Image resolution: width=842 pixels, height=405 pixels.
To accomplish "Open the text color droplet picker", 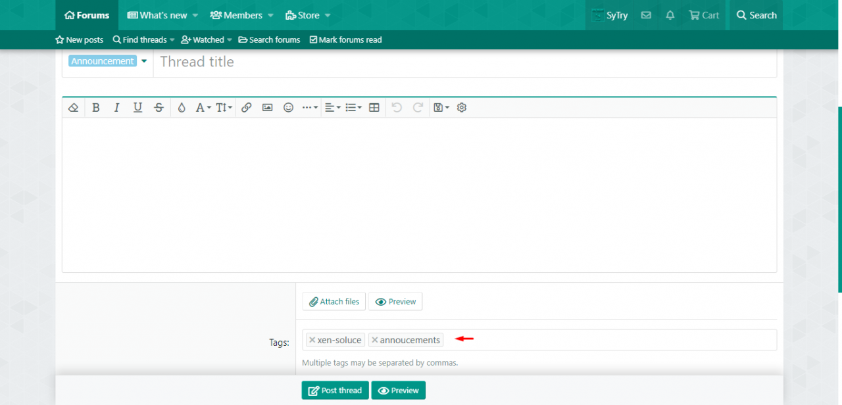I will (182, 108).
